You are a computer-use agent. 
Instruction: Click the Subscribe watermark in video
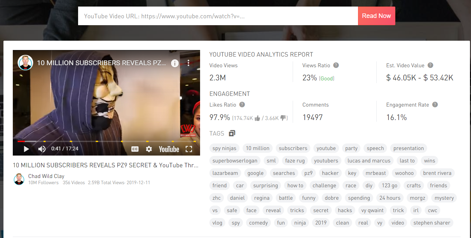coord(188,130)
